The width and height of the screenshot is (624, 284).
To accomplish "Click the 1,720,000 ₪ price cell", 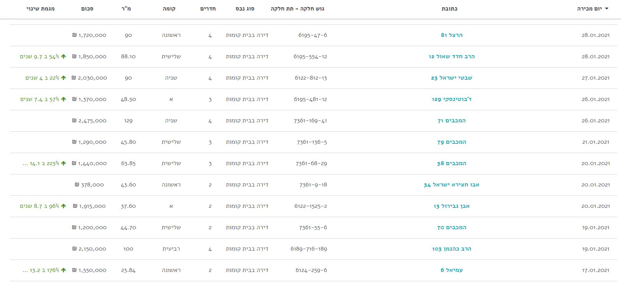I will pyautogui.click(x=89, y=35).
